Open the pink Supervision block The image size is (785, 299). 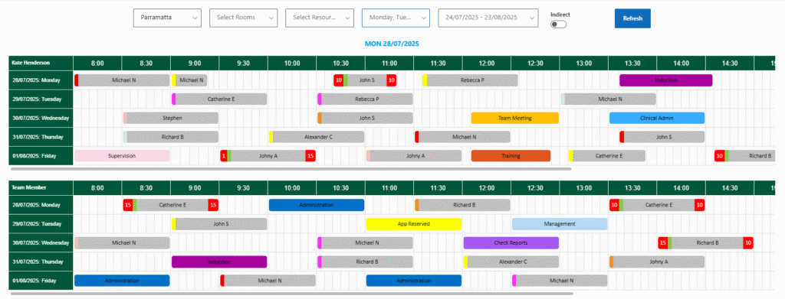click(x=122, y=156)
